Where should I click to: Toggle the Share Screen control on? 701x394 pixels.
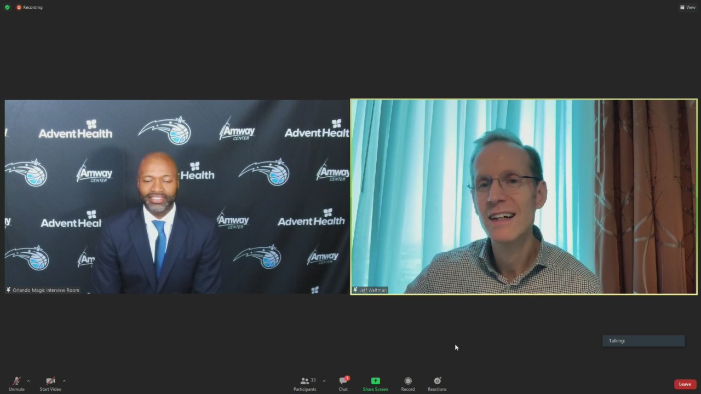375,384
